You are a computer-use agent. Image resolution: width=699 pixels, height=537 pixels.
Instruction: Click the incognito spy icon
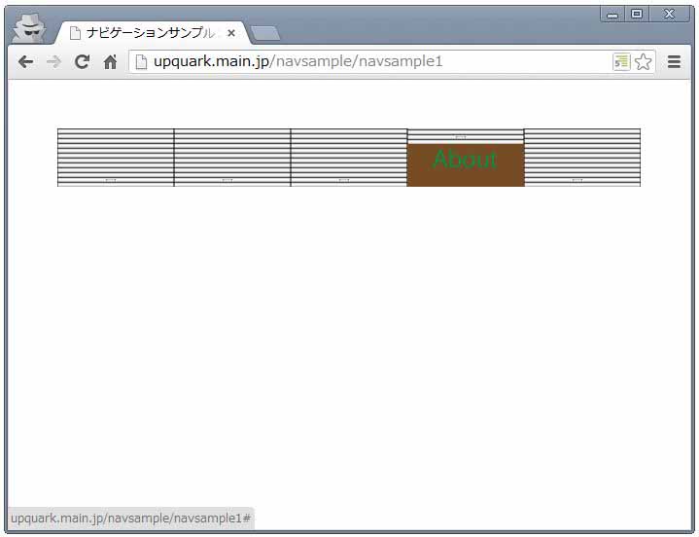29,28
